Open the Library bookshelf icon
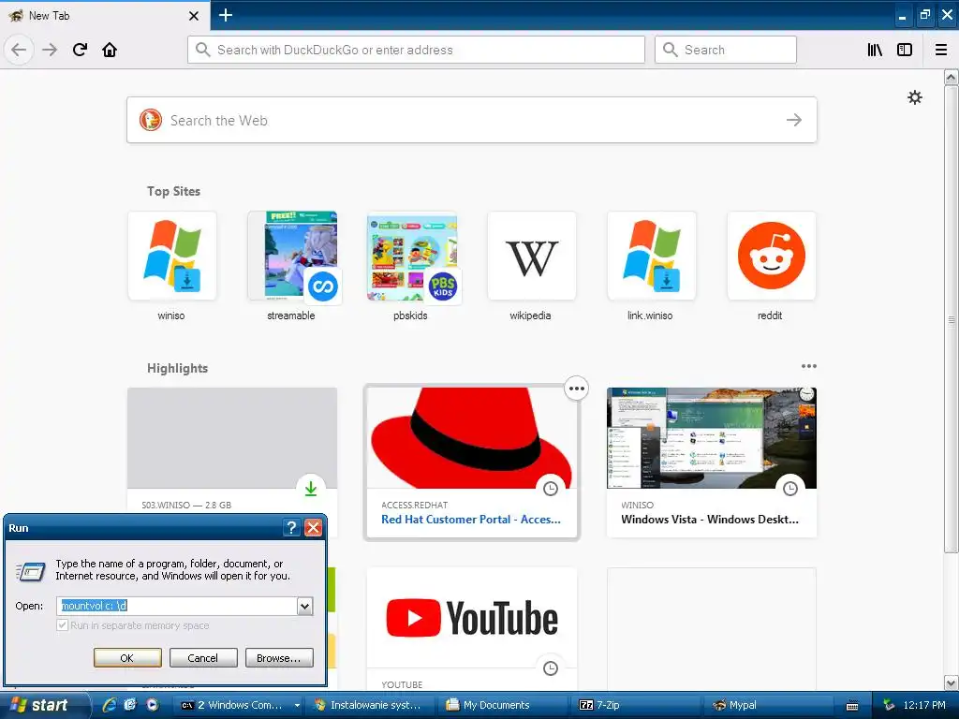This screenshot has width=959, height=719. (x=876, y=50)
